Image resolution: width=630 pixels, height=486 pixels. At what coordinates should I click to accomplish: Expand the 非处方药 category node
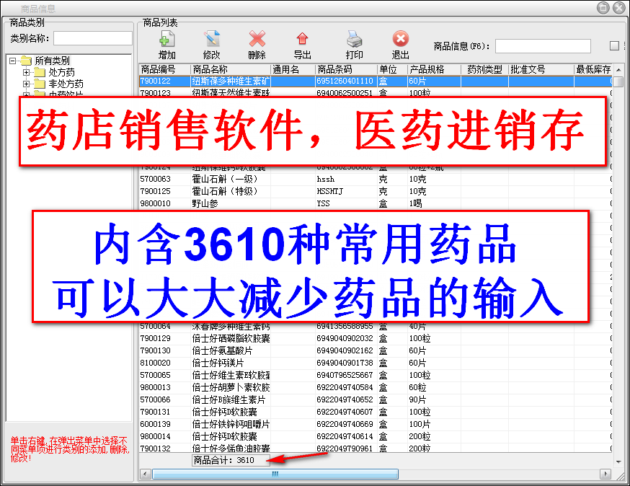pyautogui.click(x=27, y=84)
